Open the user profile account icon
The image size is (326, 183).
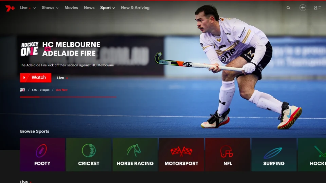[x=317, y=8]
